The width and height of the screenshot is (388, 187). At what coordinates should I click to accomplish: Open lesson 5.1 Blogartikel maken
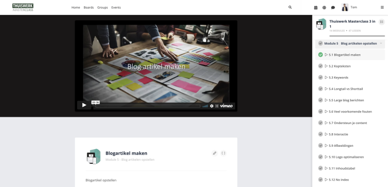[x=344, y=55]
